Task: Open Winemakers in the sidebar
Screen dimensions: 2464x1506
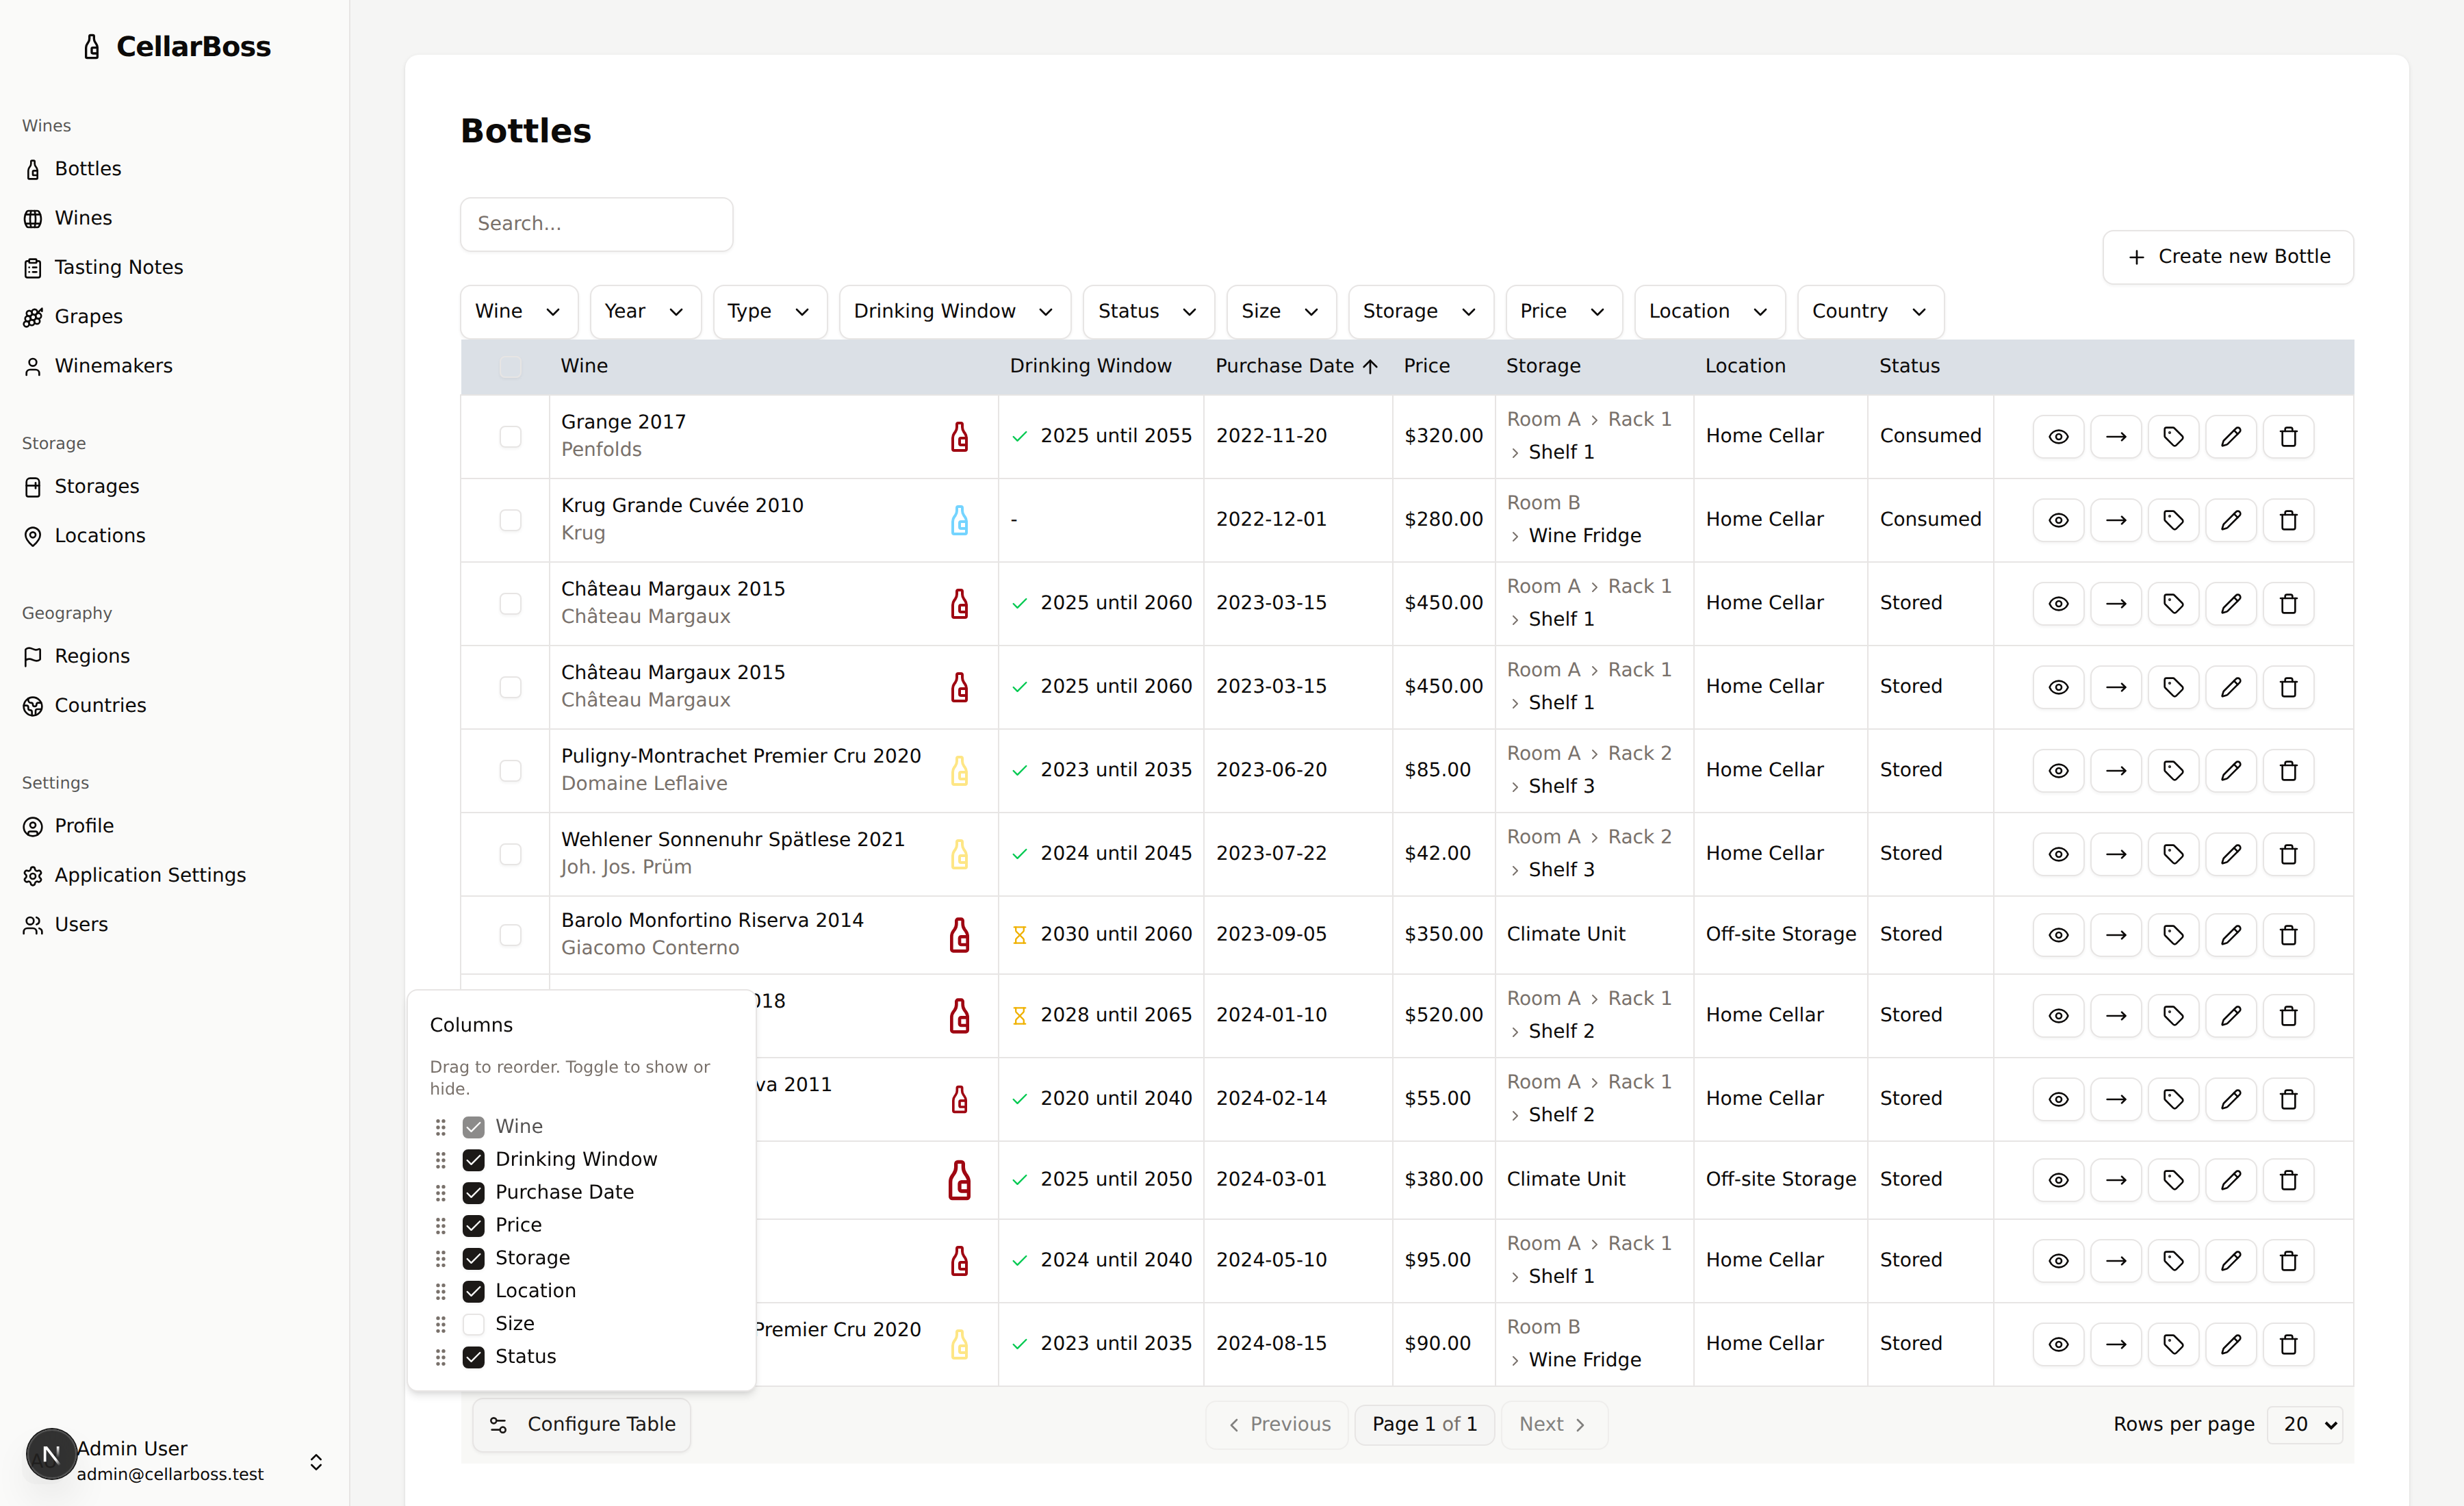Action: click(114, 366)
